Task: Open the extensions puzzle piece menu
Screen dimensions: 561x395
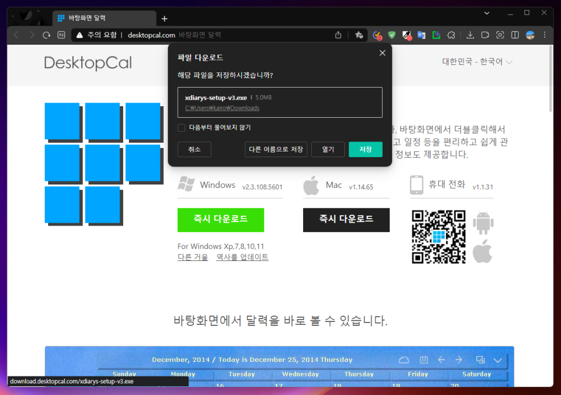Action: (x=451, y=35)
